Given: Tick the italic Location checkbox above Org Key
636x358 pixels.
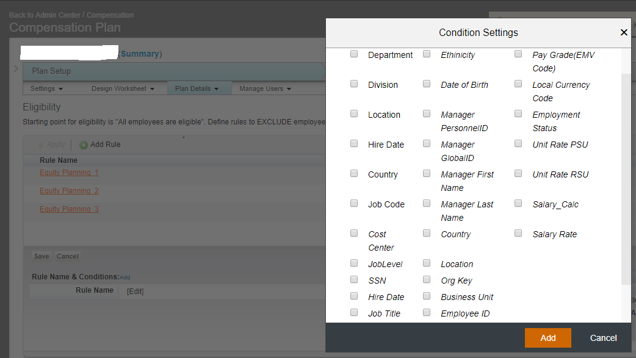Looking at the screenshot, I should [427, 263].
